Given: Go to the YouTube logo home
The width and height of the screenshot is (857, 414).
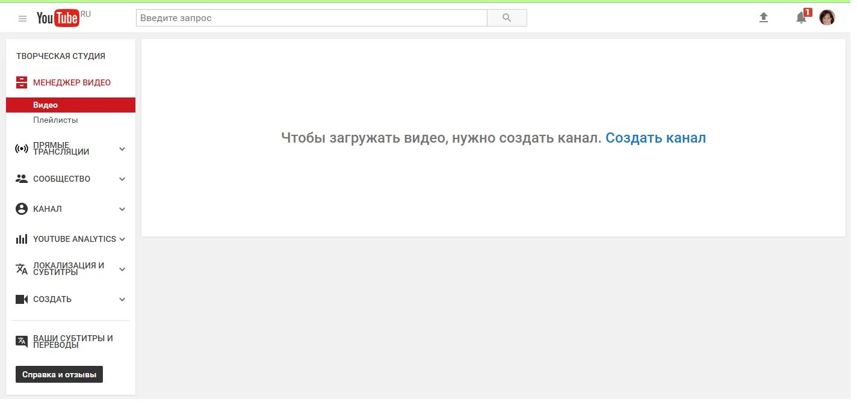Looking at the screenshot, I should [x=58, y=18].
